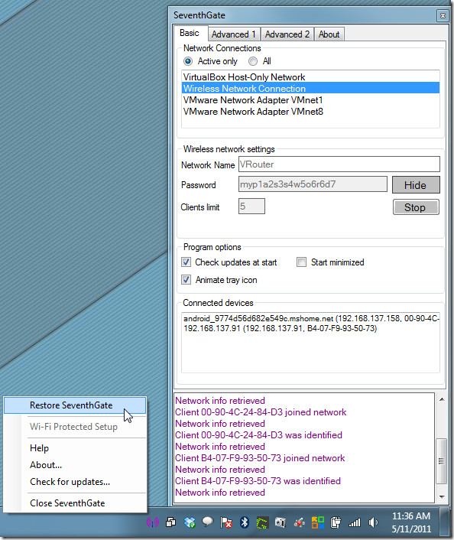Open the network signal bars tray icon
Screen dimensions: 454x540
[354, 522]
